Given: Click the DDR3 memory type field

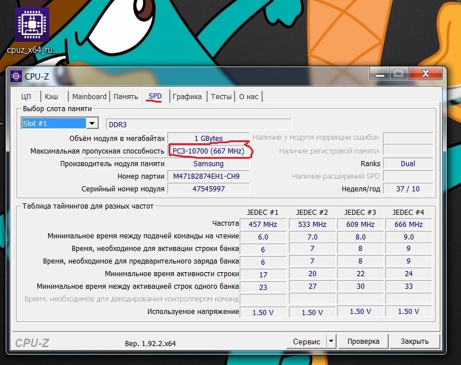Looking at the screenshot, I should pyautogui.click(x=199, y=124).
